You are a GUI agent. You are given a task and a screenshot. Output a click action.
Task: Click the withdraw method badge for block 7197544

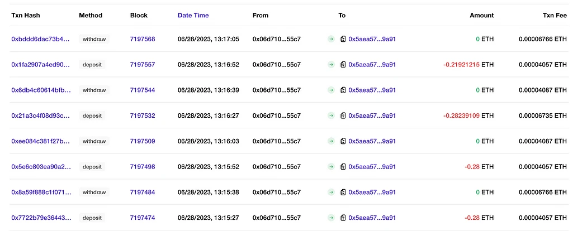94,90
